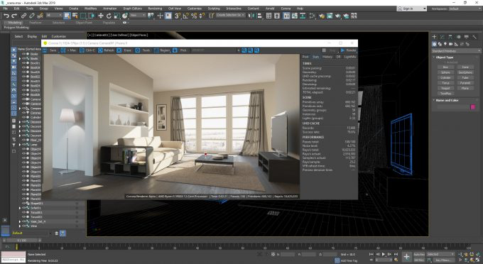Activate the Select and Scale tool
Image resolution: width=483 pixels, height=264 pixels.
pos(117,16)
